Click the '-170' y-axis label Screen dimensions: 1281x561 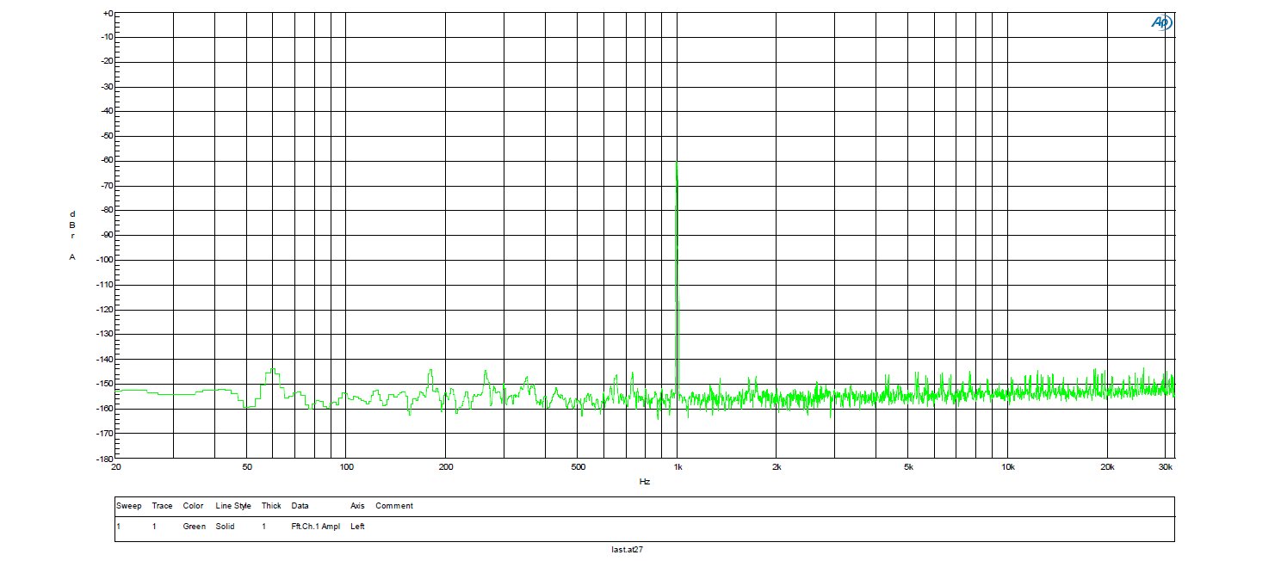(x=106, y=433)
